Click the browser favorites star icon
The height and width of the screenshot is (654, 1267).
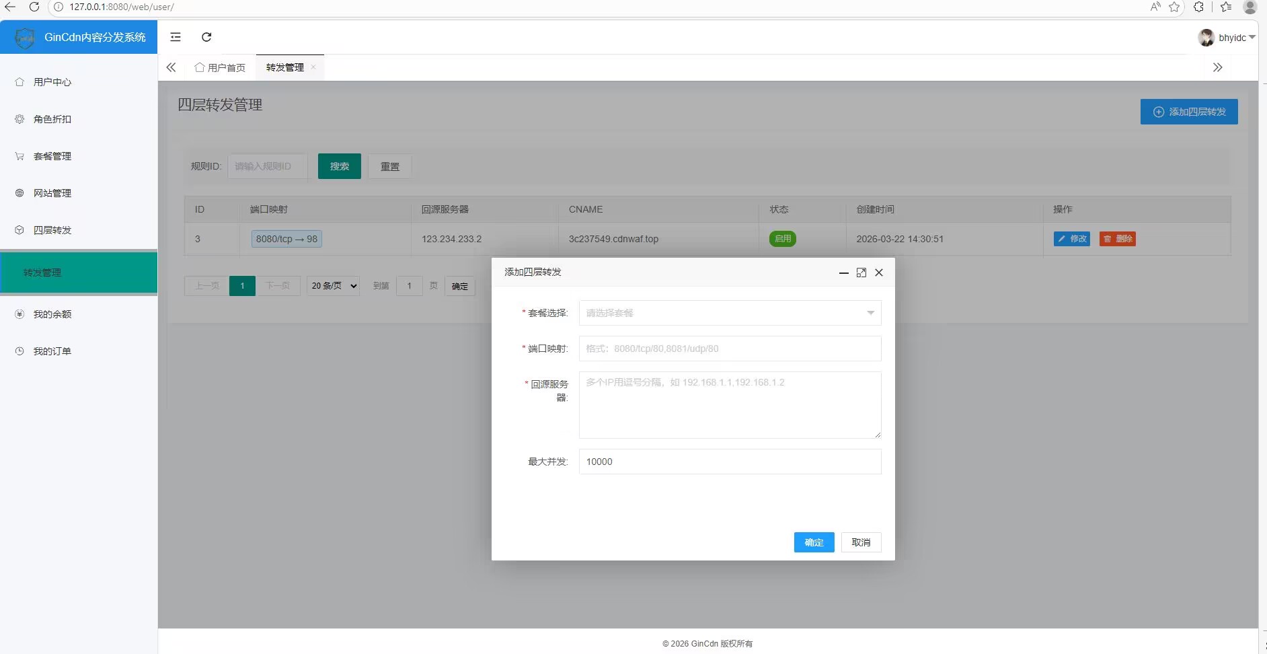1174,7
